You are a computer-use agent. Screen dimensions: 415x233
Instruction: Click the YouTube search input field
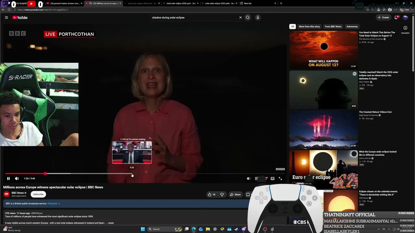pyautogui.click(x=195, y=17)
